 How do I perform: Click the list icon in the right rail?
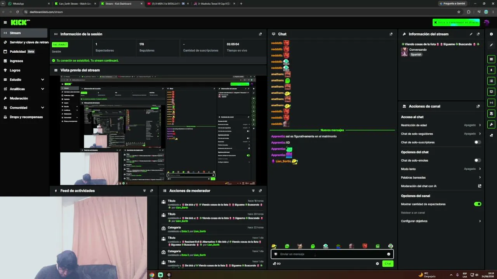pyautogui.click(x=491, y=81)
